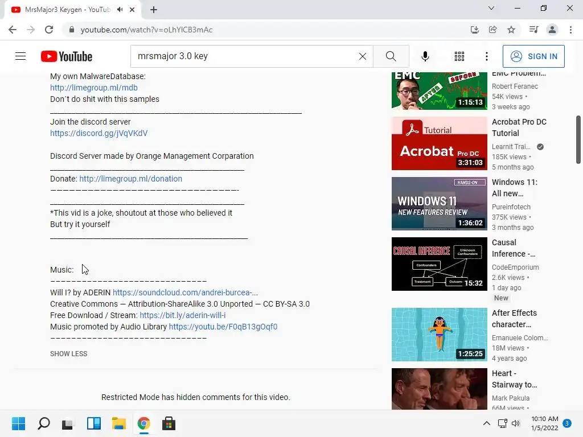Open Task View on the taskbar

(x=68, y=423)
